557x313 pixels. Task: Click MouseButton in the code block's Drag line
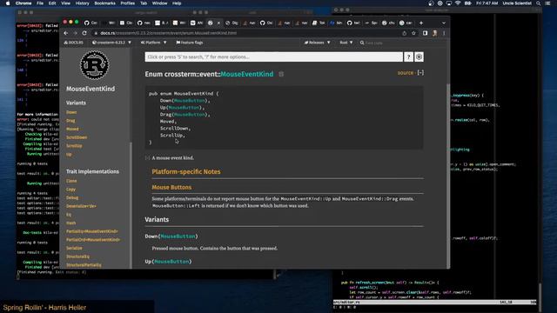tap(190, 115)
